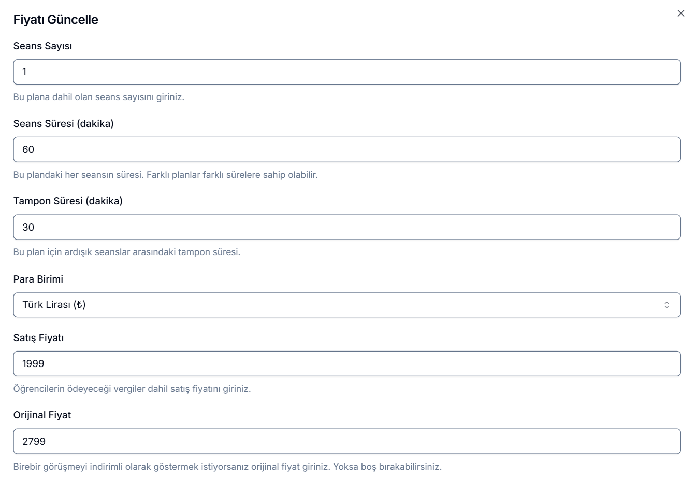The height and width of the screenshot is (478, 695).
Task: Click the hint text under Seans Sayısı
Action: pos(98,97)
